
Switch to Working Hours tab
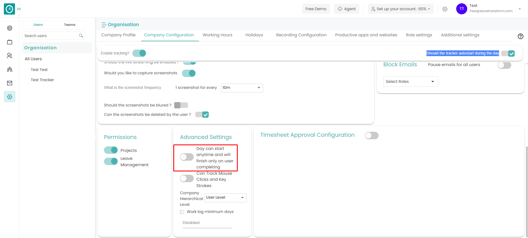pos(218,35)
